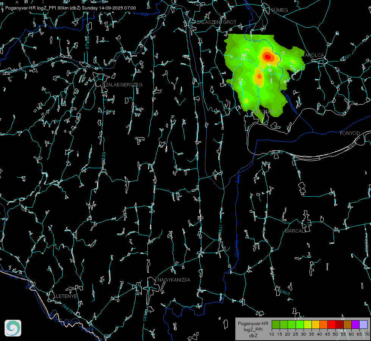Click the radar title text with date 14-09-2025

[70, 8]
